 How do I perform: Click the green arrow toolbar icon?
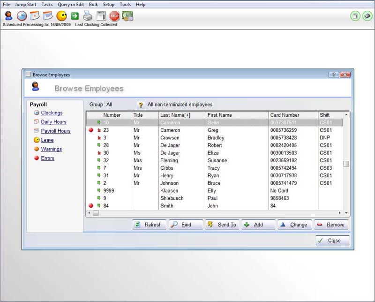point(75,16)
